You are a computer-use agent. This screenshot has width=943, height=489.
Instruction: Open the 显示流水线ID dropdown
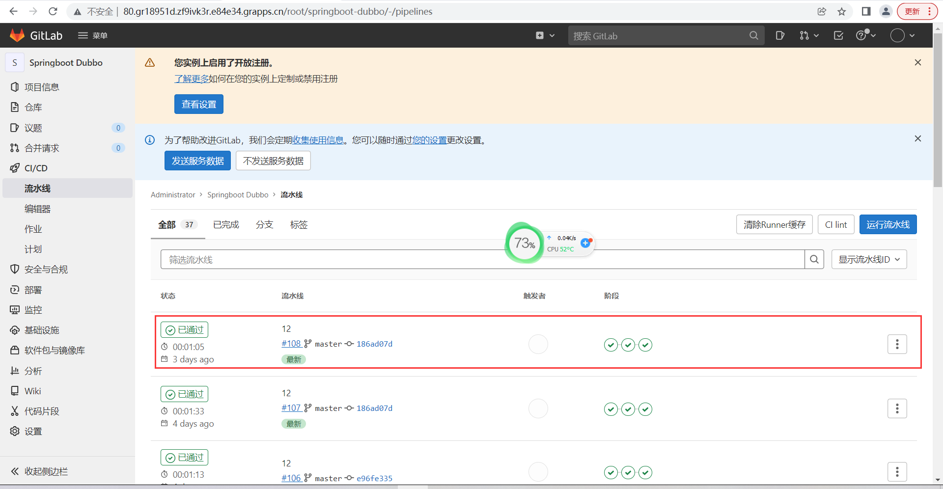click(x=869, y=259)
